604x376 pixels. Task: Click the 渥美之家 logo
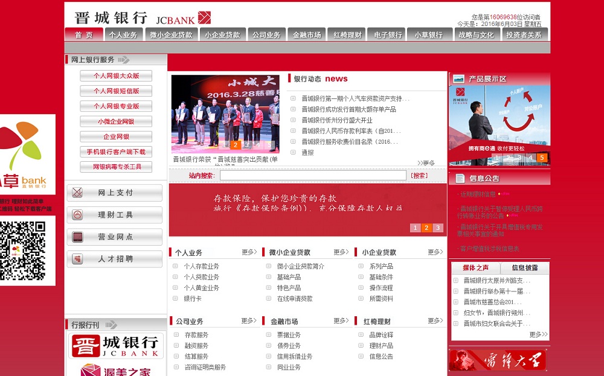115,369
